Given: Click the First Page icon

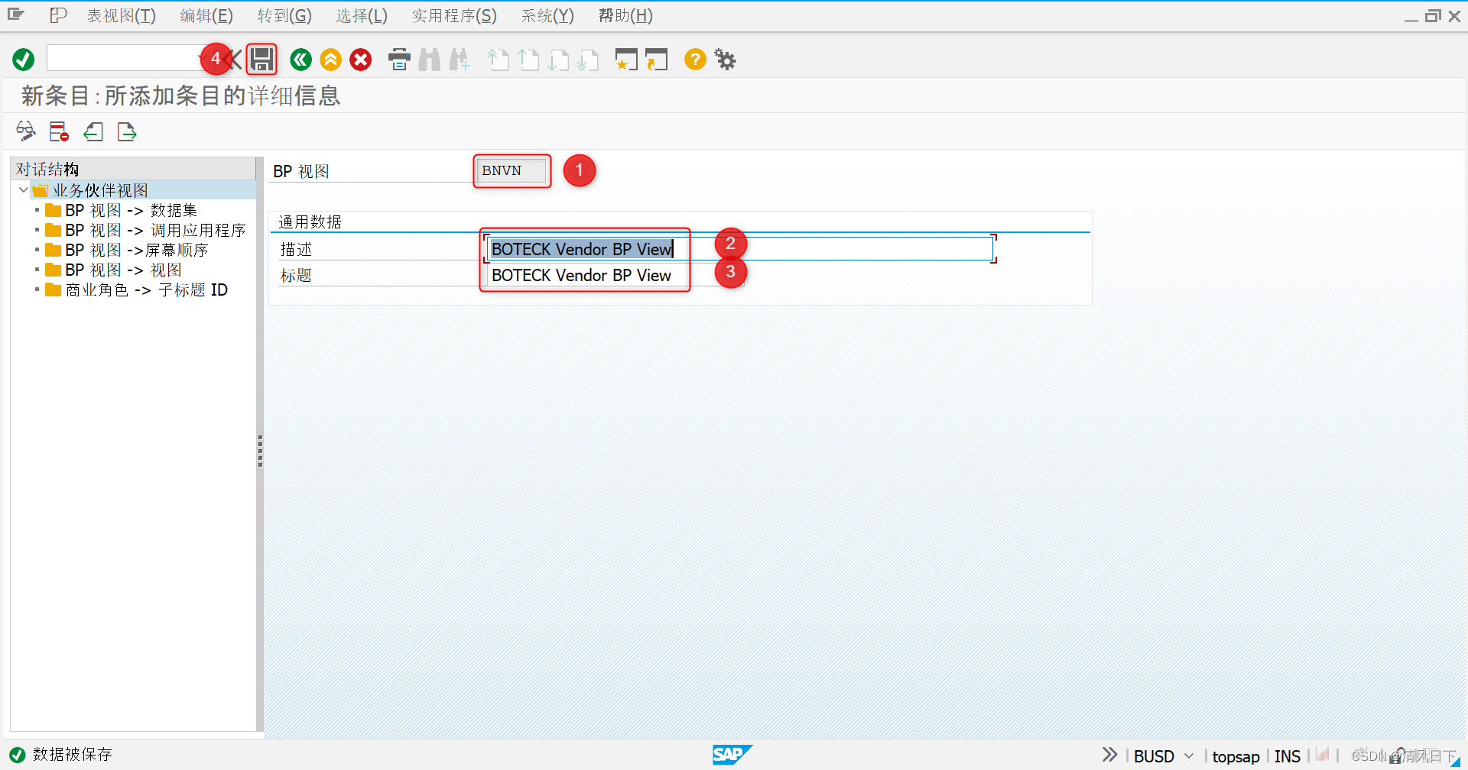Looking at the screenshot, I should [499, 60].
